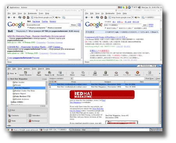
Task: Click the attachment column header icon in message list
Action: (x=53, y=82)
